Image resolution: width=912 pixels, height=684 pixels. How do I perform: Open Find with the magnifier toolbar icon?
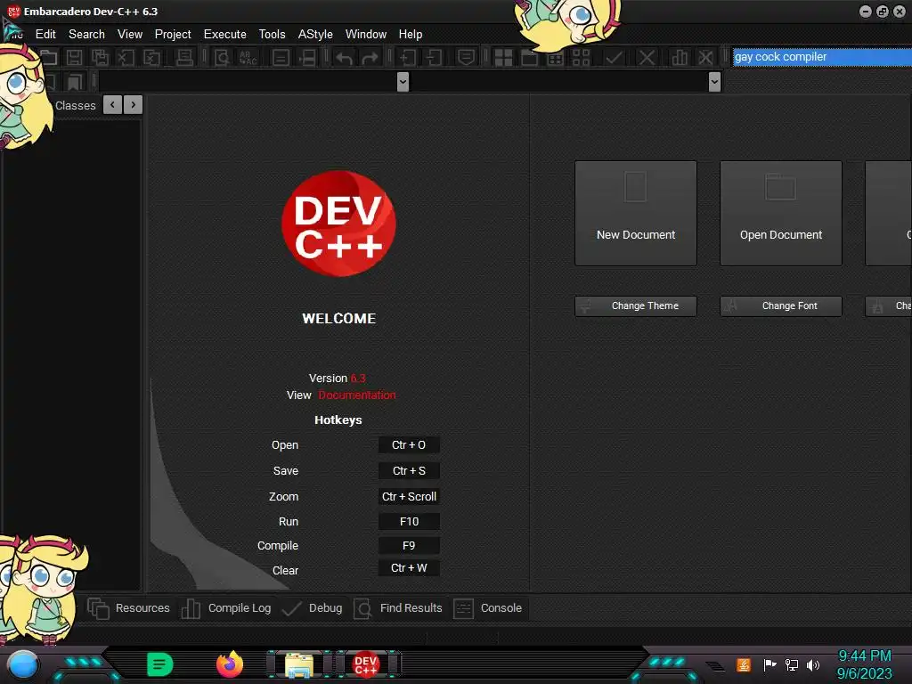pos(222,57)
